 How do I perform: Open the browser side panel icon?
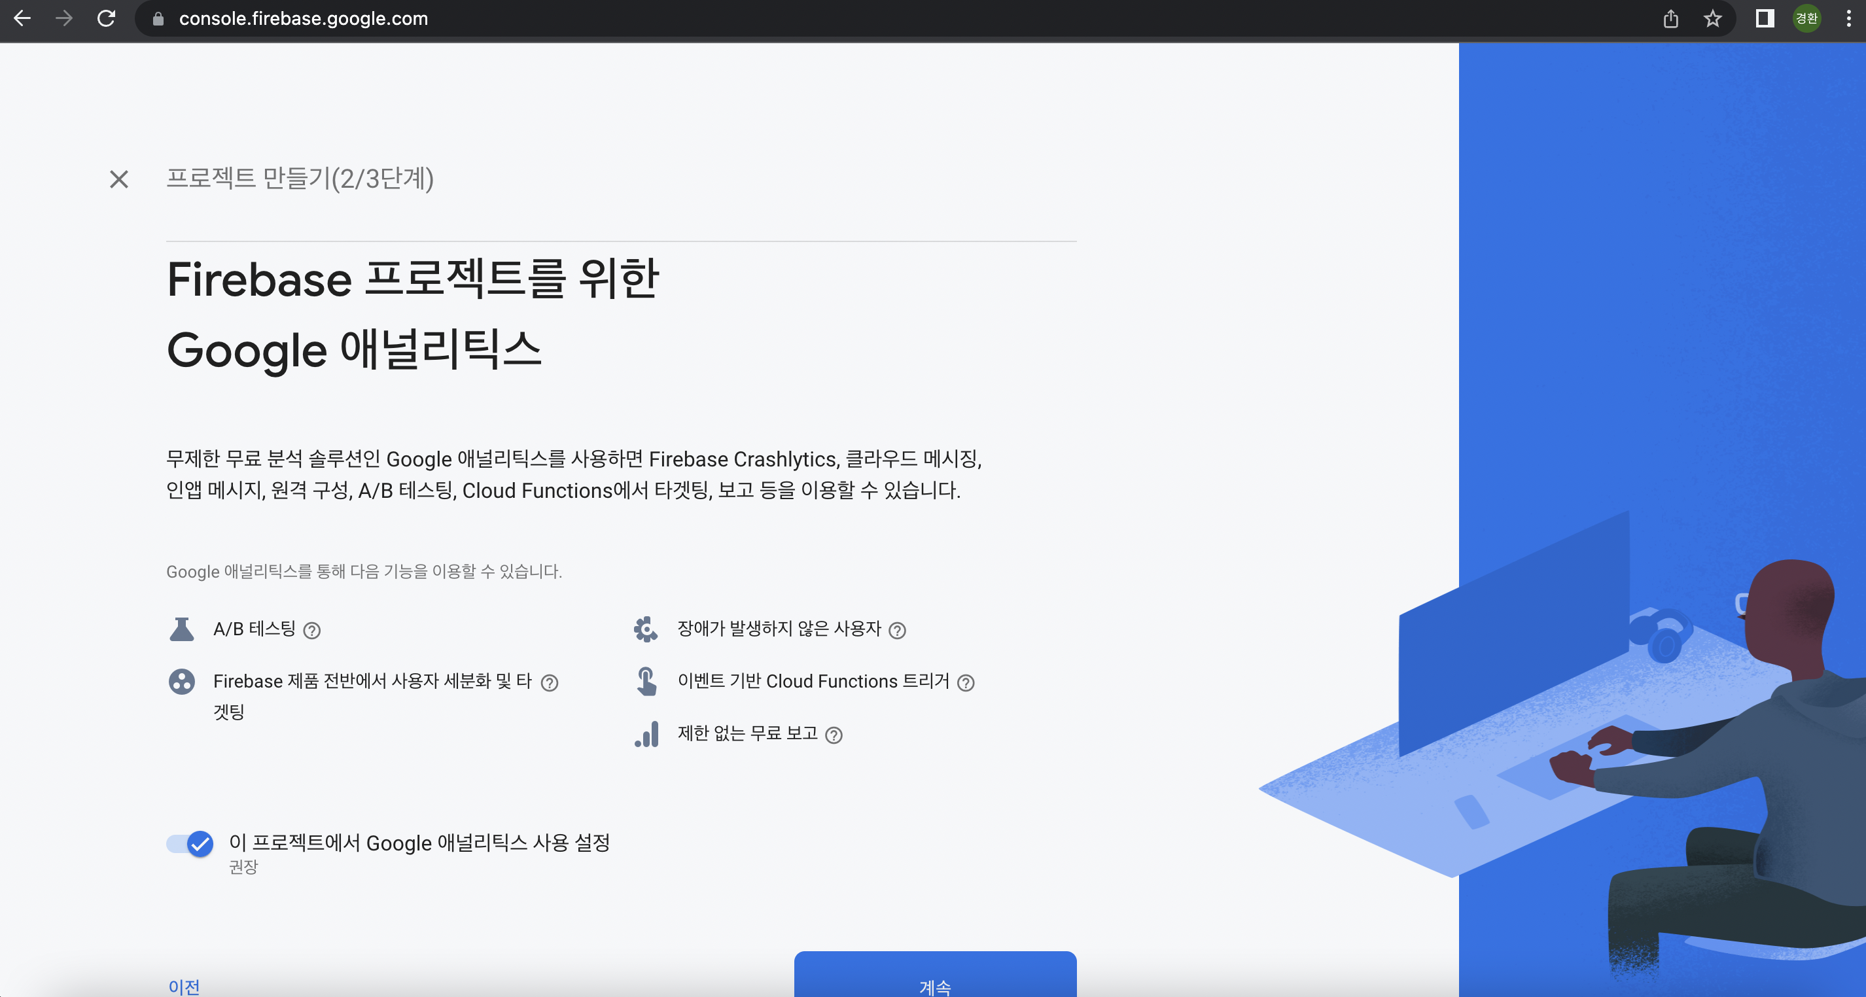tap(1764, 18)
